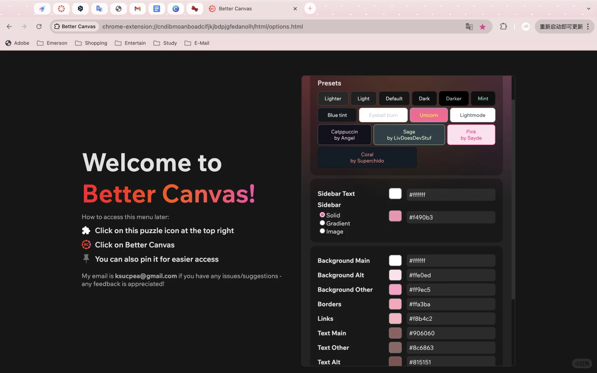Open the Chrome three-dot menu
Viewport: 597px width, 373px height.
coord(588,27)
